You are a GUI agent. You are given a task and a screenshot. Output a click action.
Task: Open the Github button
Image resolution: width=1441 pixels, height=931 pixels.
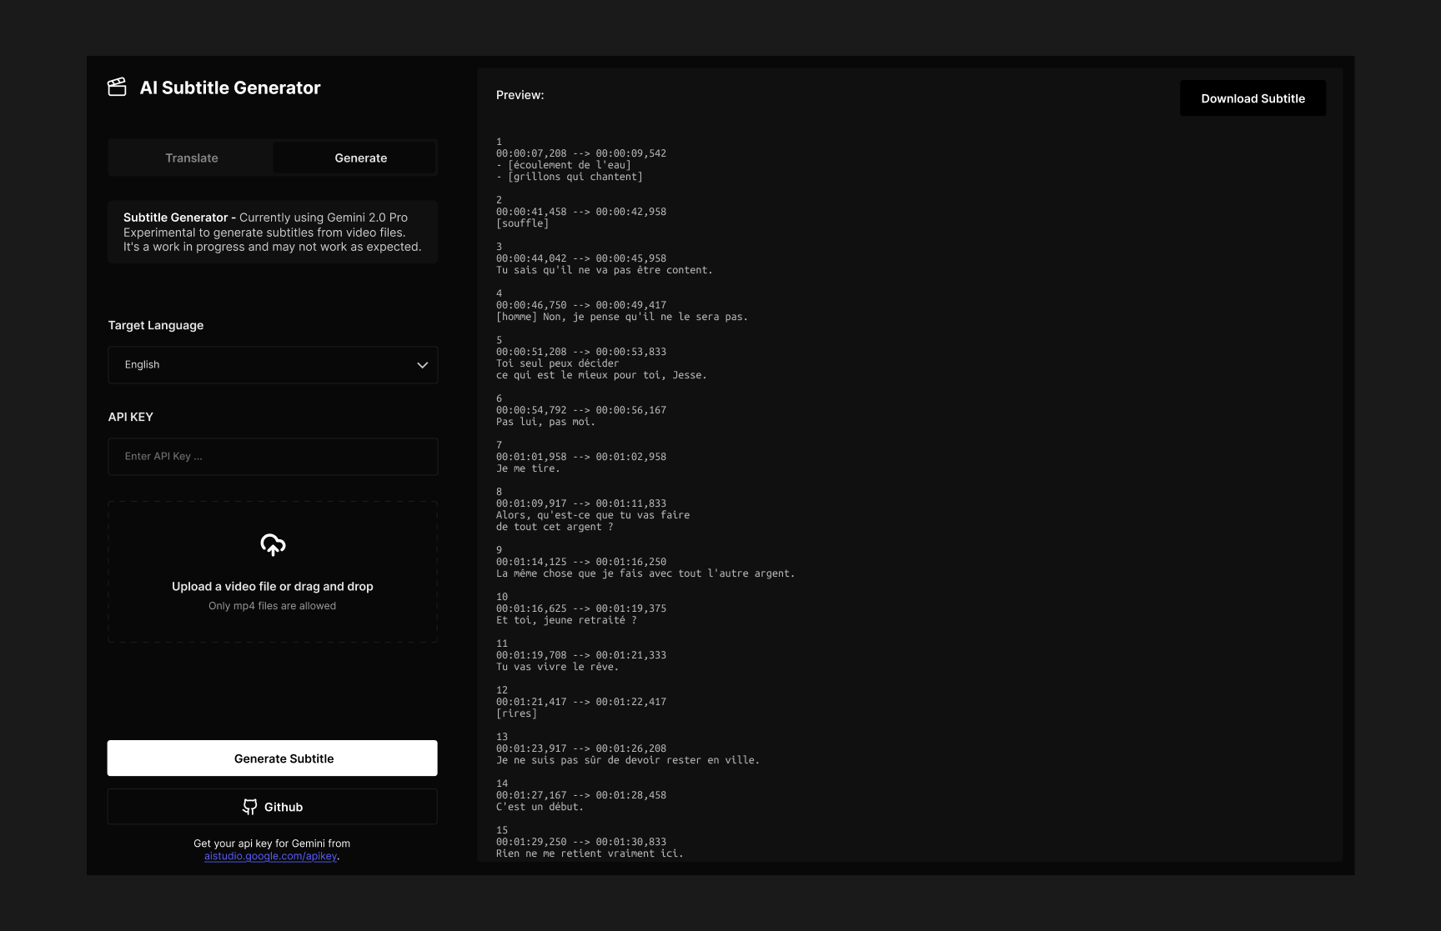(x=272, y=806)
